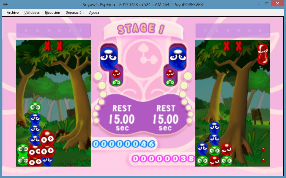Click the purple bar above the left playfield
The width and height of the screenshot is (286, 178).
53,30
